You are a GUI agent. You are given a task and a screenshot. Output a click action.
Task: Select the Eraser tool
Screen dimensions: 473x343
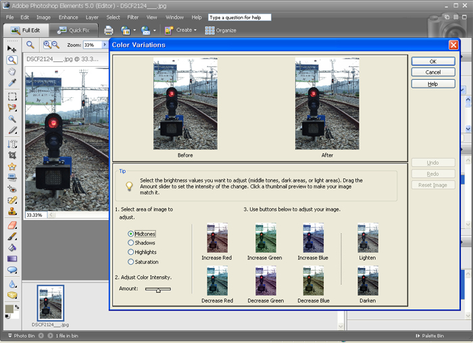11,225
